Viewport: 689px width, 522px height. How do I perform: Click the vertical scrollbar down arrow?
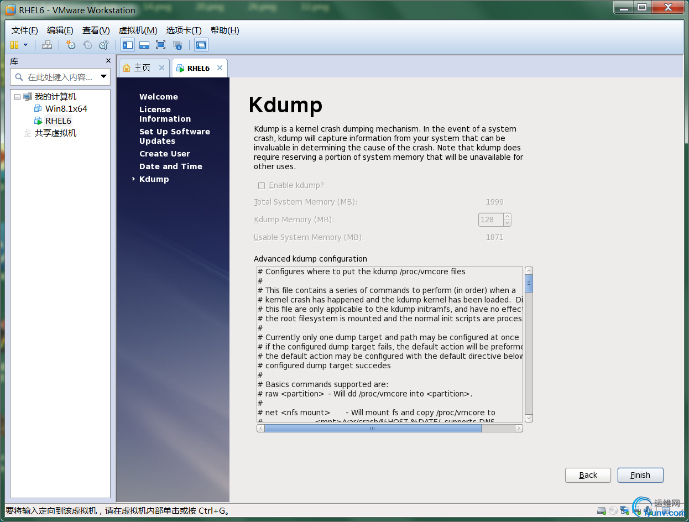click(x=529, y=419)
